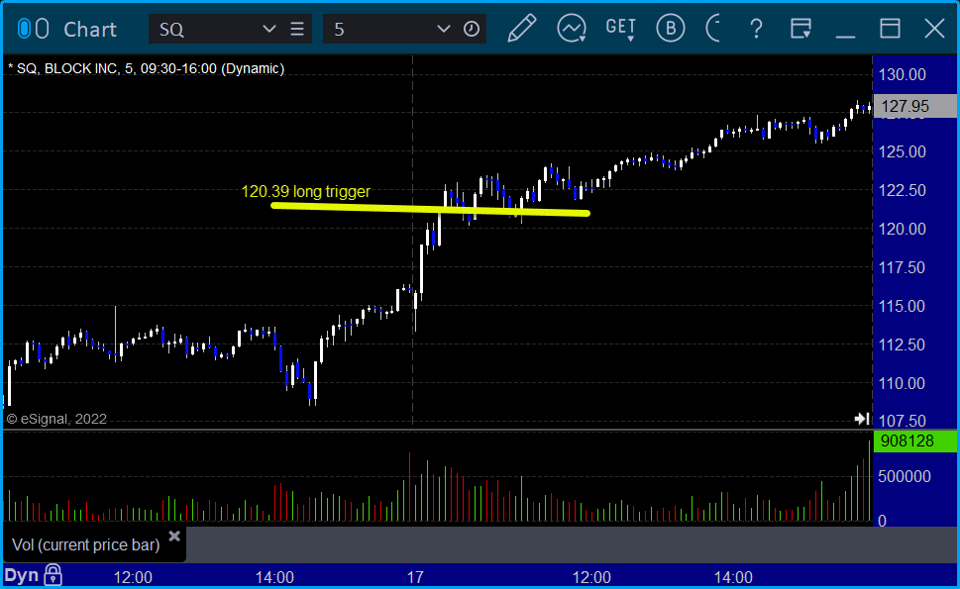The width and height of the screenshot is (960, 589).
Task: Toggle the padlock icon beside Dyn
Action: [x=53, y=575]
